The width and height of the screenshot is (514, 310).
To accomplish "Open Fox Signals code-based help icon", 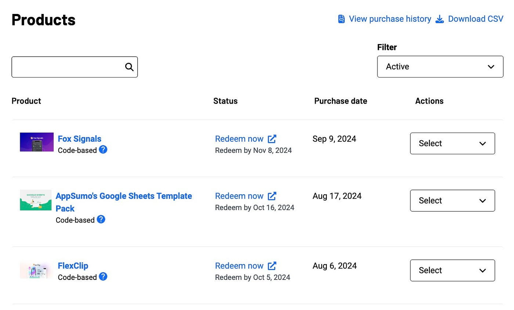I will (103, 150).
